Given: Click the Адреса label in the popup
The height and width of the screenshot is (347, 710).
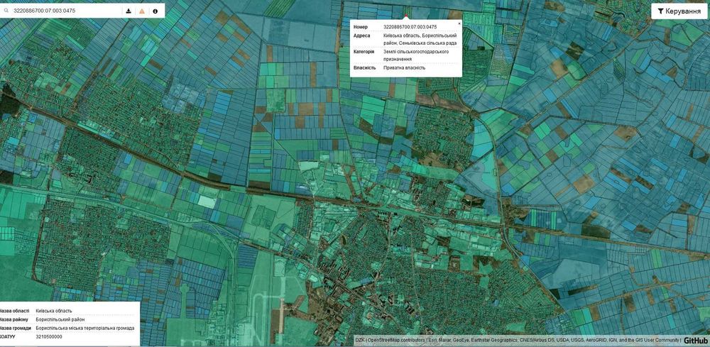Looking at the screenshot, I should click(361, 35).
